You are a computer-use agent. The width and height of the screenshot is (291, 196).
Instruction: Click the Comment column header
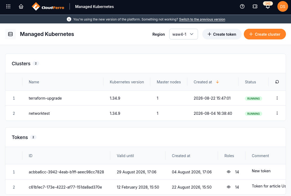[x=260, y=156]
